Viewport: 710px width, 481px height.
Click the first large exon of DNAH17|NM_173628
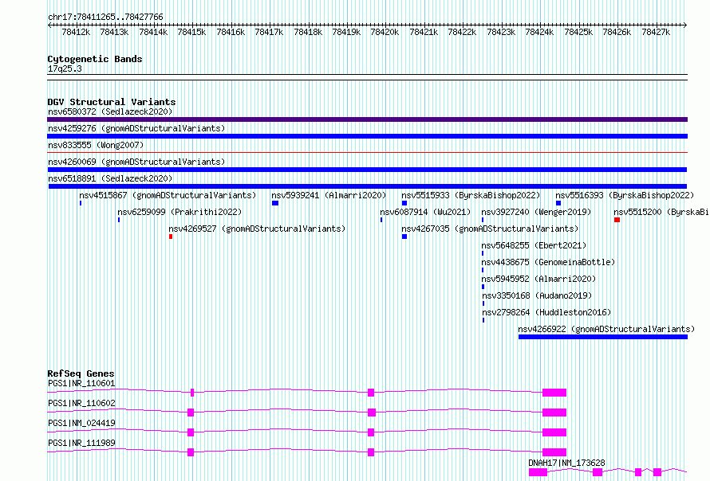538,472
